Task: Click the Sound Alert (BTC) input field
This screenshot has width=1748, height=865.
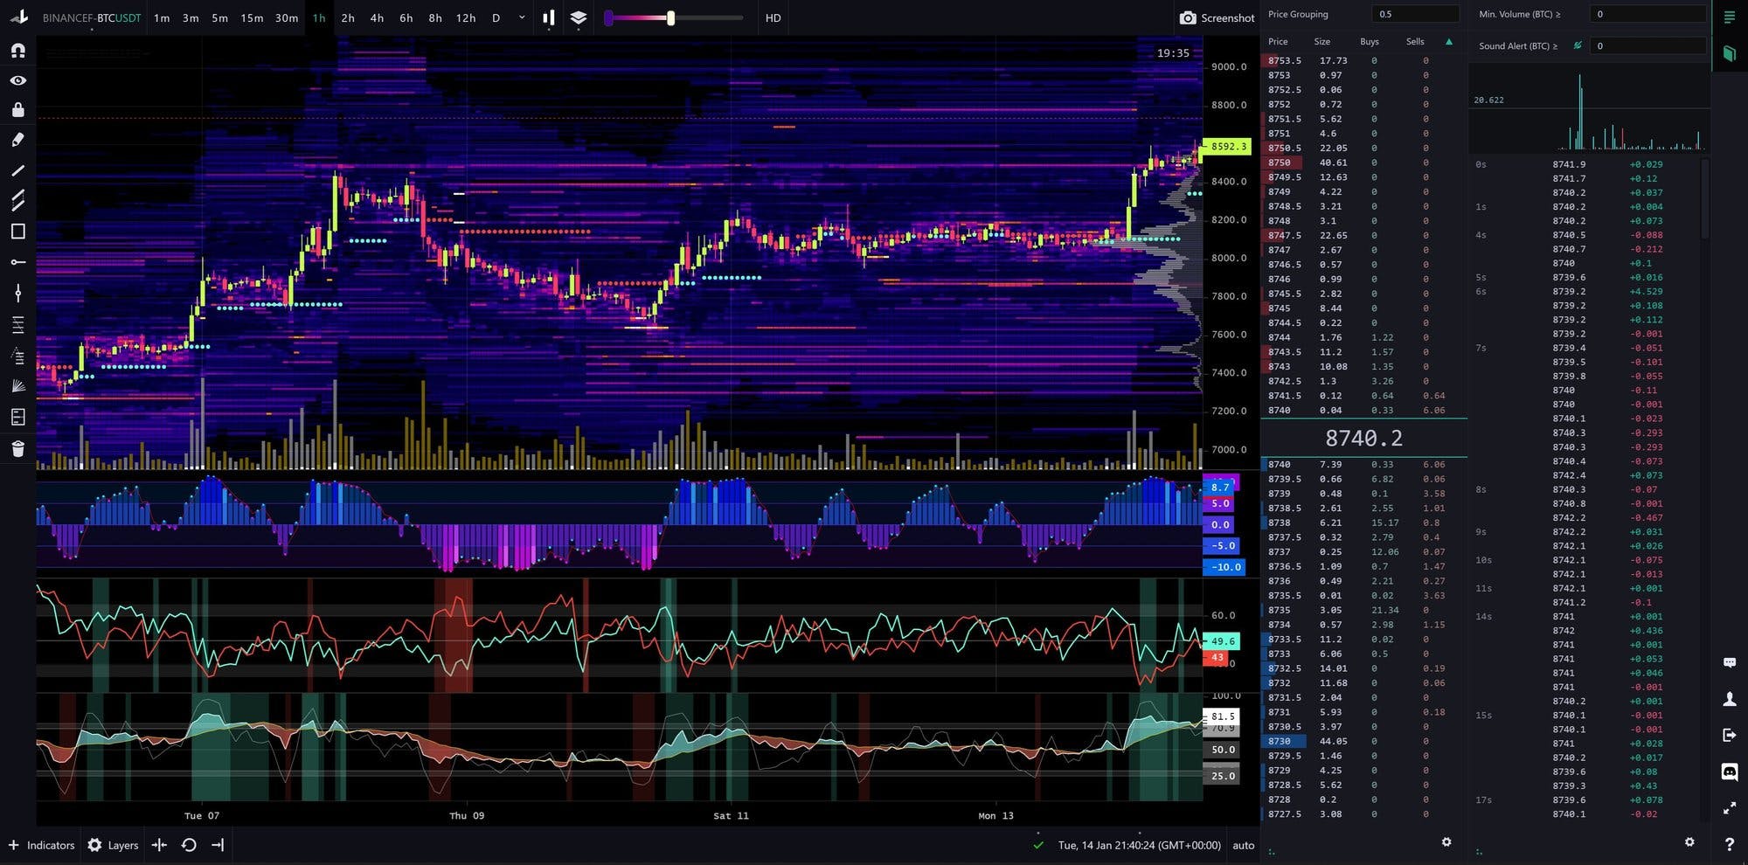Action: click(1649, 45)
